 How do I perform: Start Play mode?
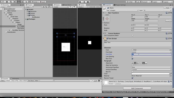click(x=80, y=2)
